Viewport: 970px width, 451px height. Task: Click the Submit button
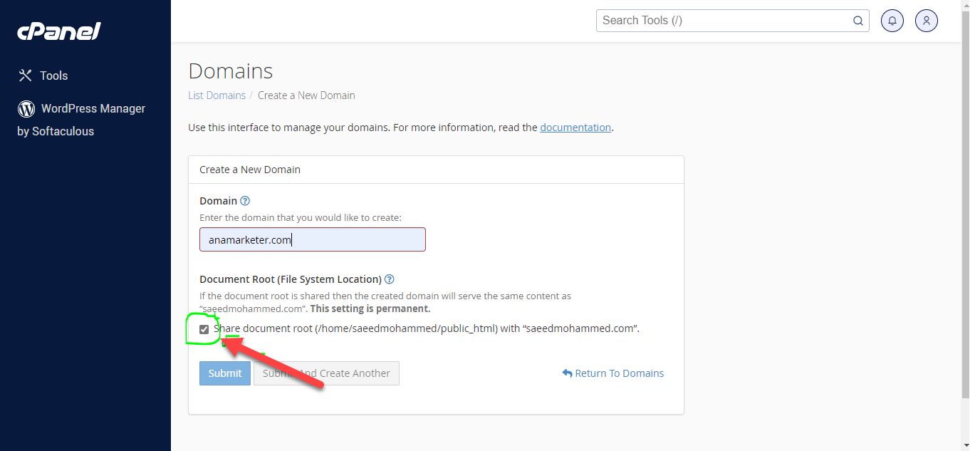(225, 373)
